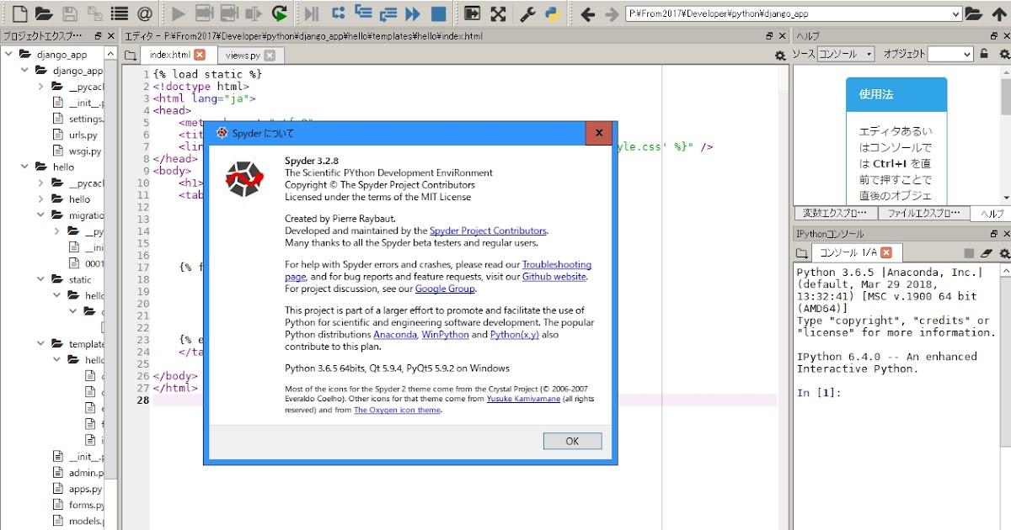
Task: Open the file list icon
Action: click(120, 13)
